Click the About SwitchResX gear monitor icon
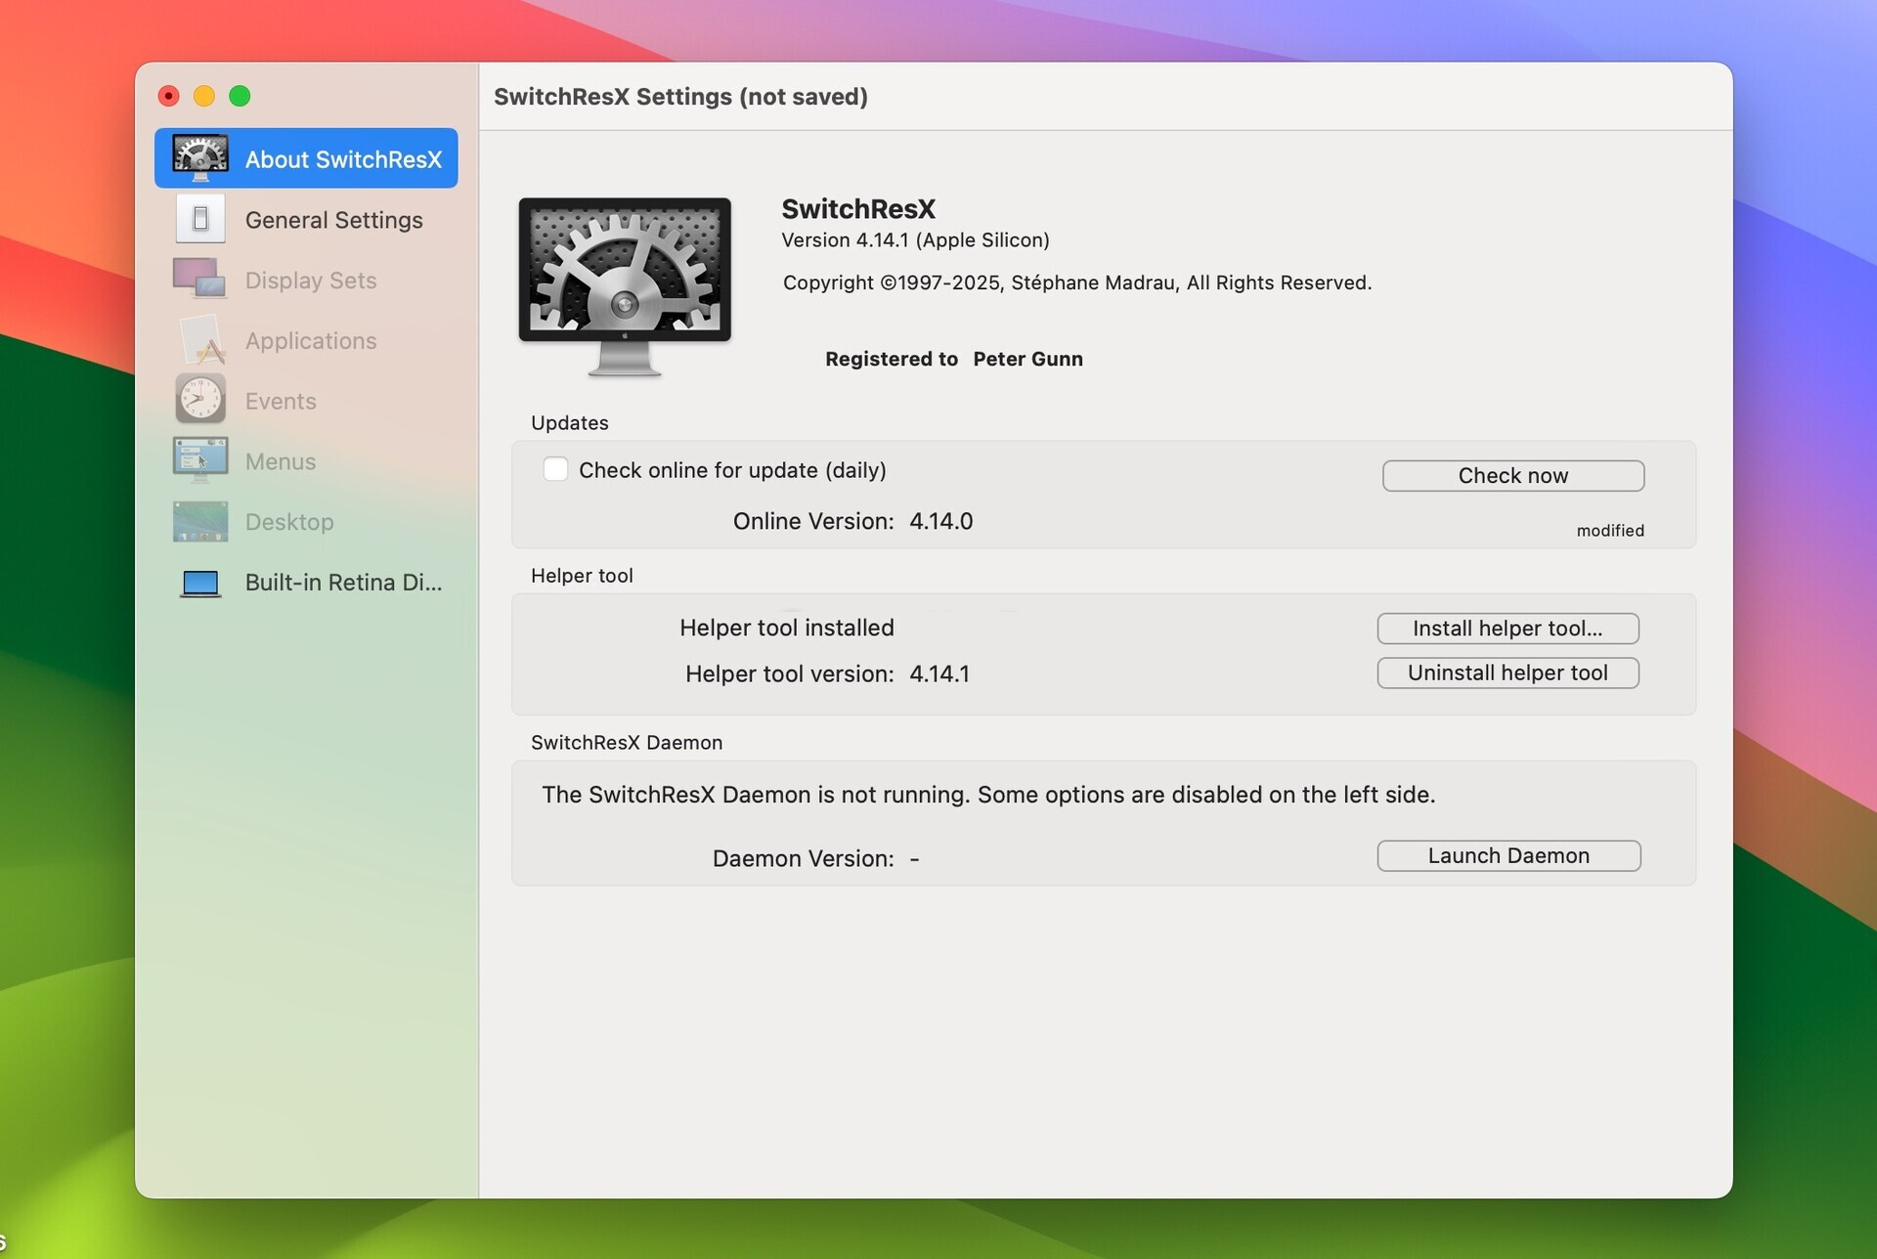The width and height of the screenshot is (1877, 1259). [200, 158]
